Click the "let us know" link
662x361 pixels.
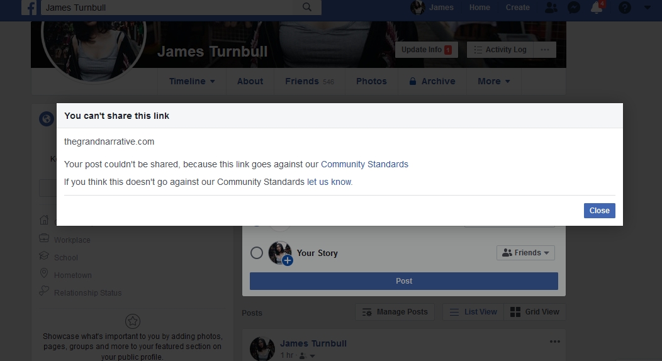click(329, 182)
